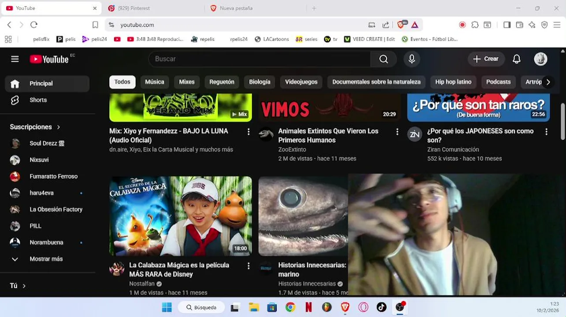Open a new browser tab with plus
The image size is (566, 317).
[x=314, y=8]
